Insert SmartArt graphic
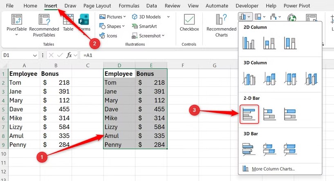334x181 pixels. [144, 26]
